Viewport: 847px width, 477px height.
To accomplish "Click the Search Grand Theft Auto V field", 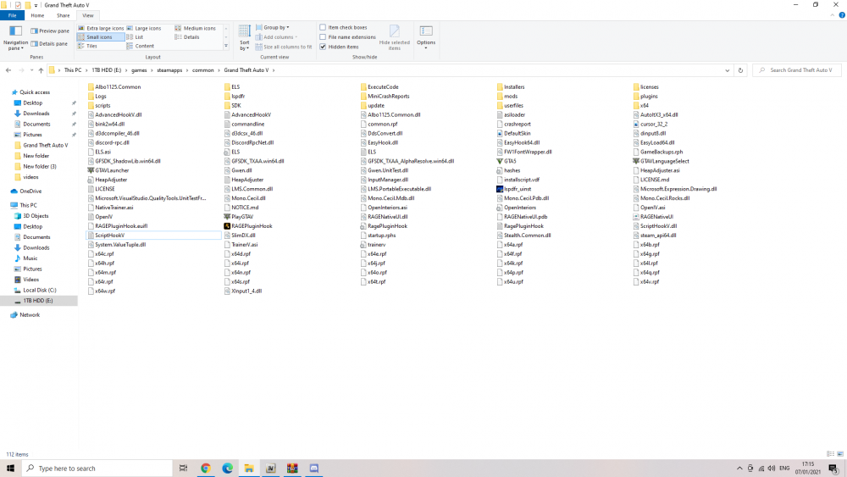I will pos(797,70).
